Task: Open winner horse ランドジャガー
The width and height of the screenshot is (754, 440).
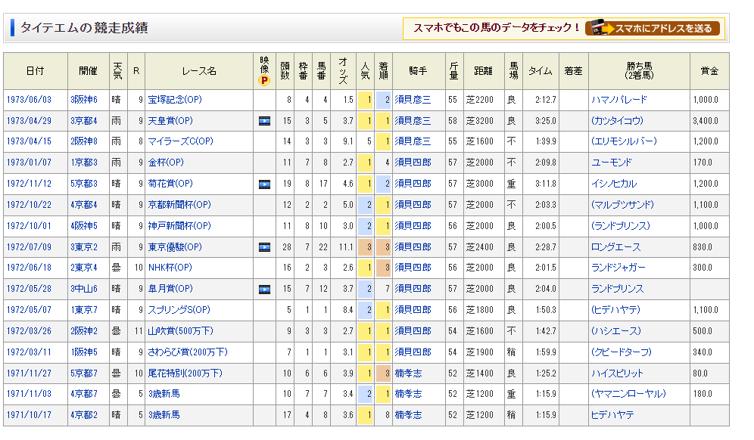Action: coord(618,268)
